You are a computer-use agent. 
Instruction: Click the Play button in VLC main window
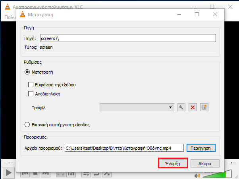[9, 173]
